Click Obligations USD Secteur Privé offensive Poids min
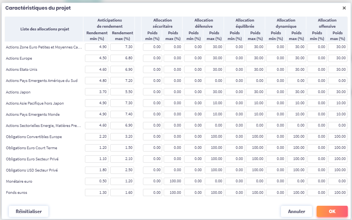The height and width of the screenshot is (220, 352). 317,170
